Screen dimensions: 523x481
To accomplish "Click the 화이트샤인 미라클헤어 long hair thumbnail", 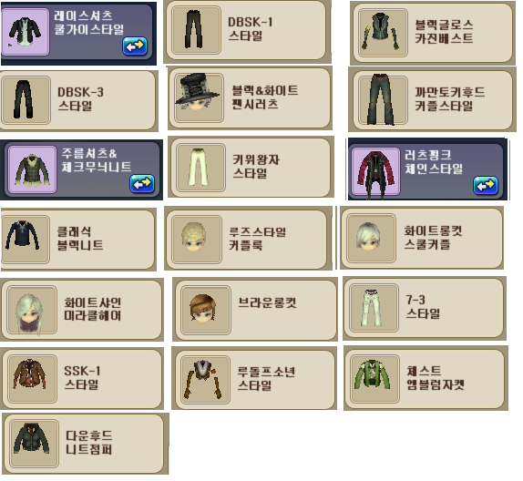I will 32,309.
